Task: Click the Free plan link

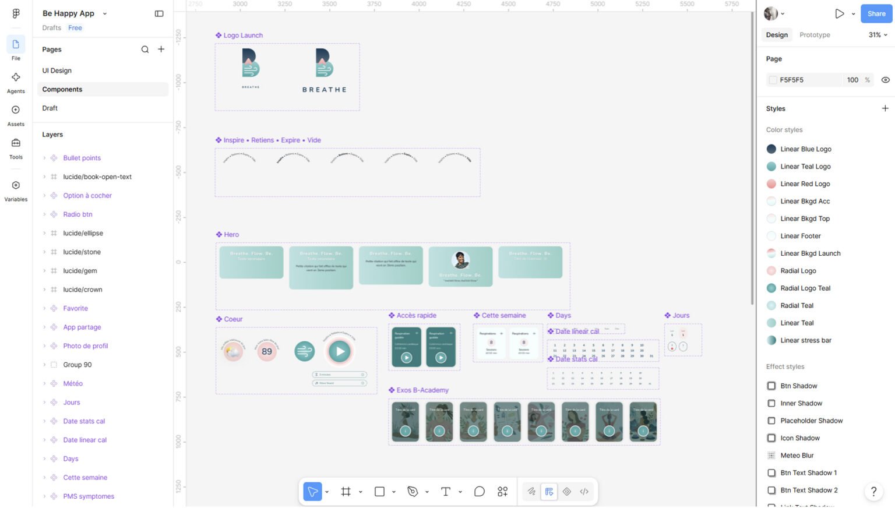Action: pyautogui.click(x=75, y=28)
